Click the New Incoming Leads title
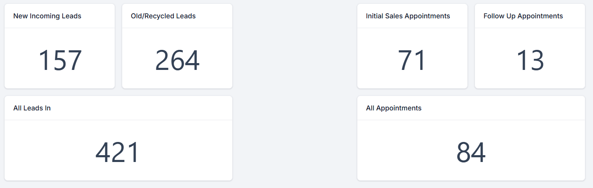 (47, 16)
